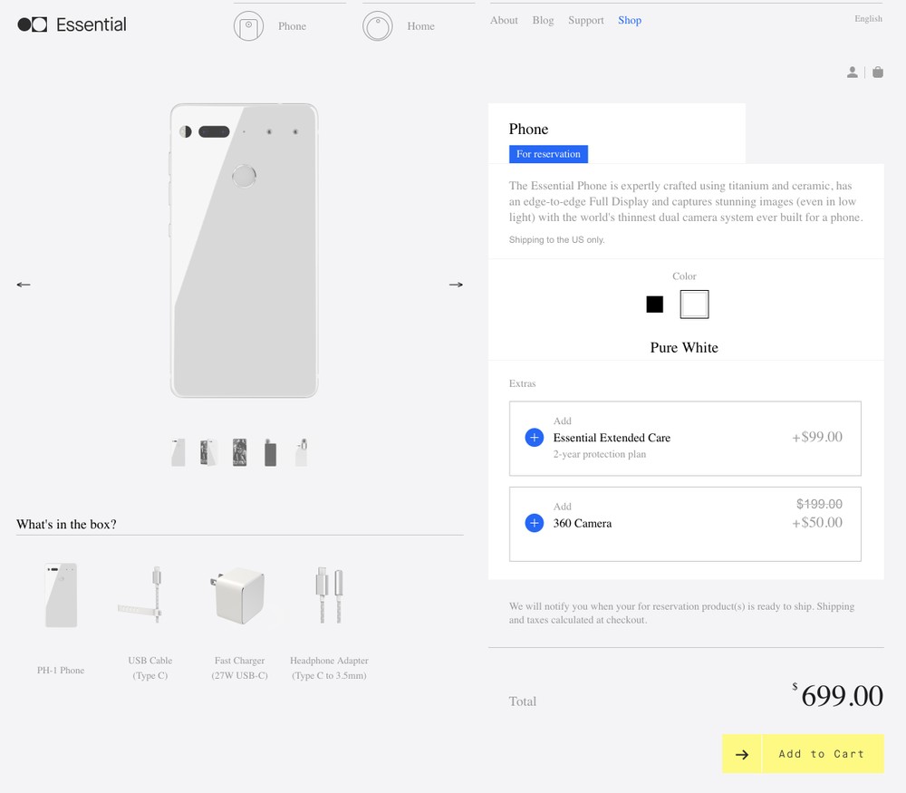Select the third phone gallery thumbnail
The height and width of the screenshot is (793, 906).
240,452
